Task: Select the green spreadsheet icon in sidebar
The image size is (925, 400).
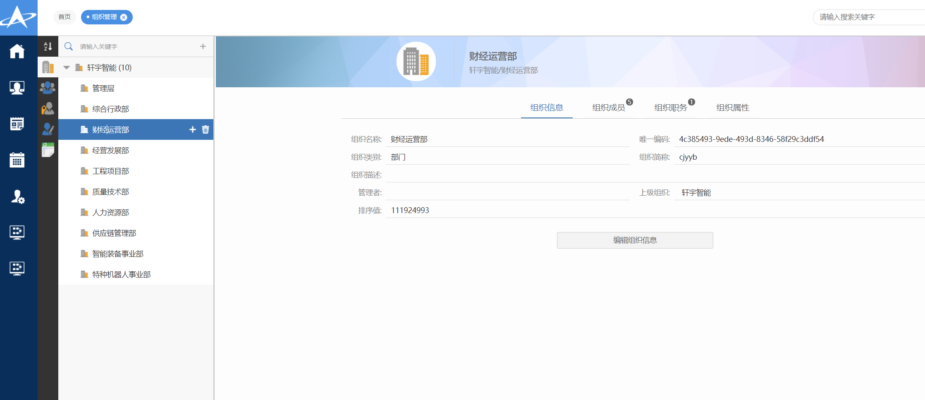Action: (x=48, y=150)
